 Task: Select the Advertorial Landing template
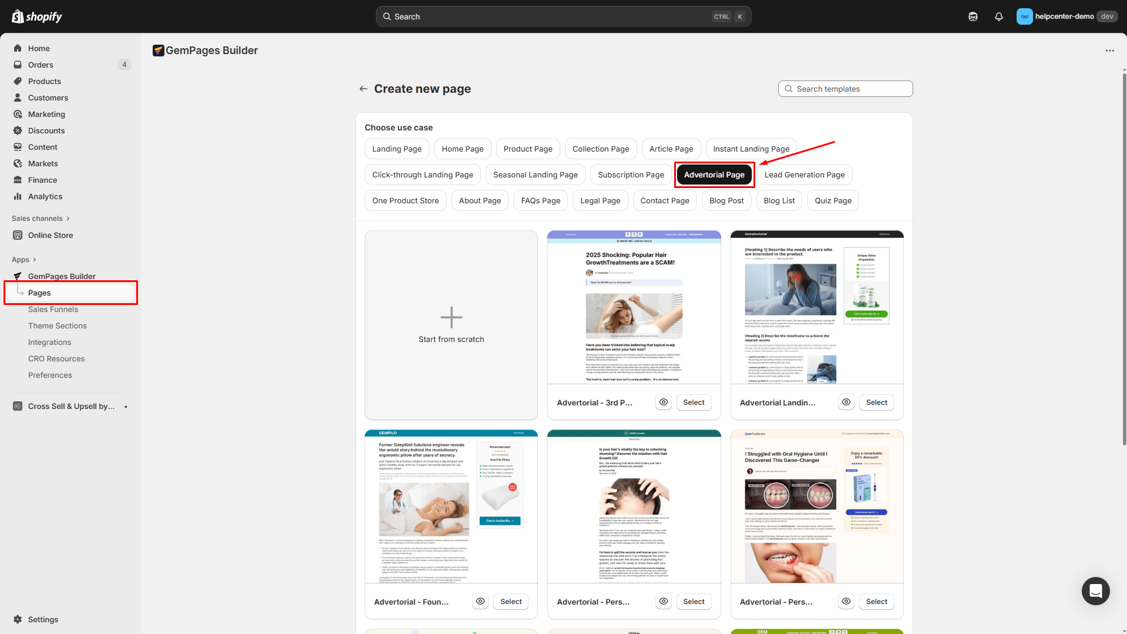coord(876,402)
